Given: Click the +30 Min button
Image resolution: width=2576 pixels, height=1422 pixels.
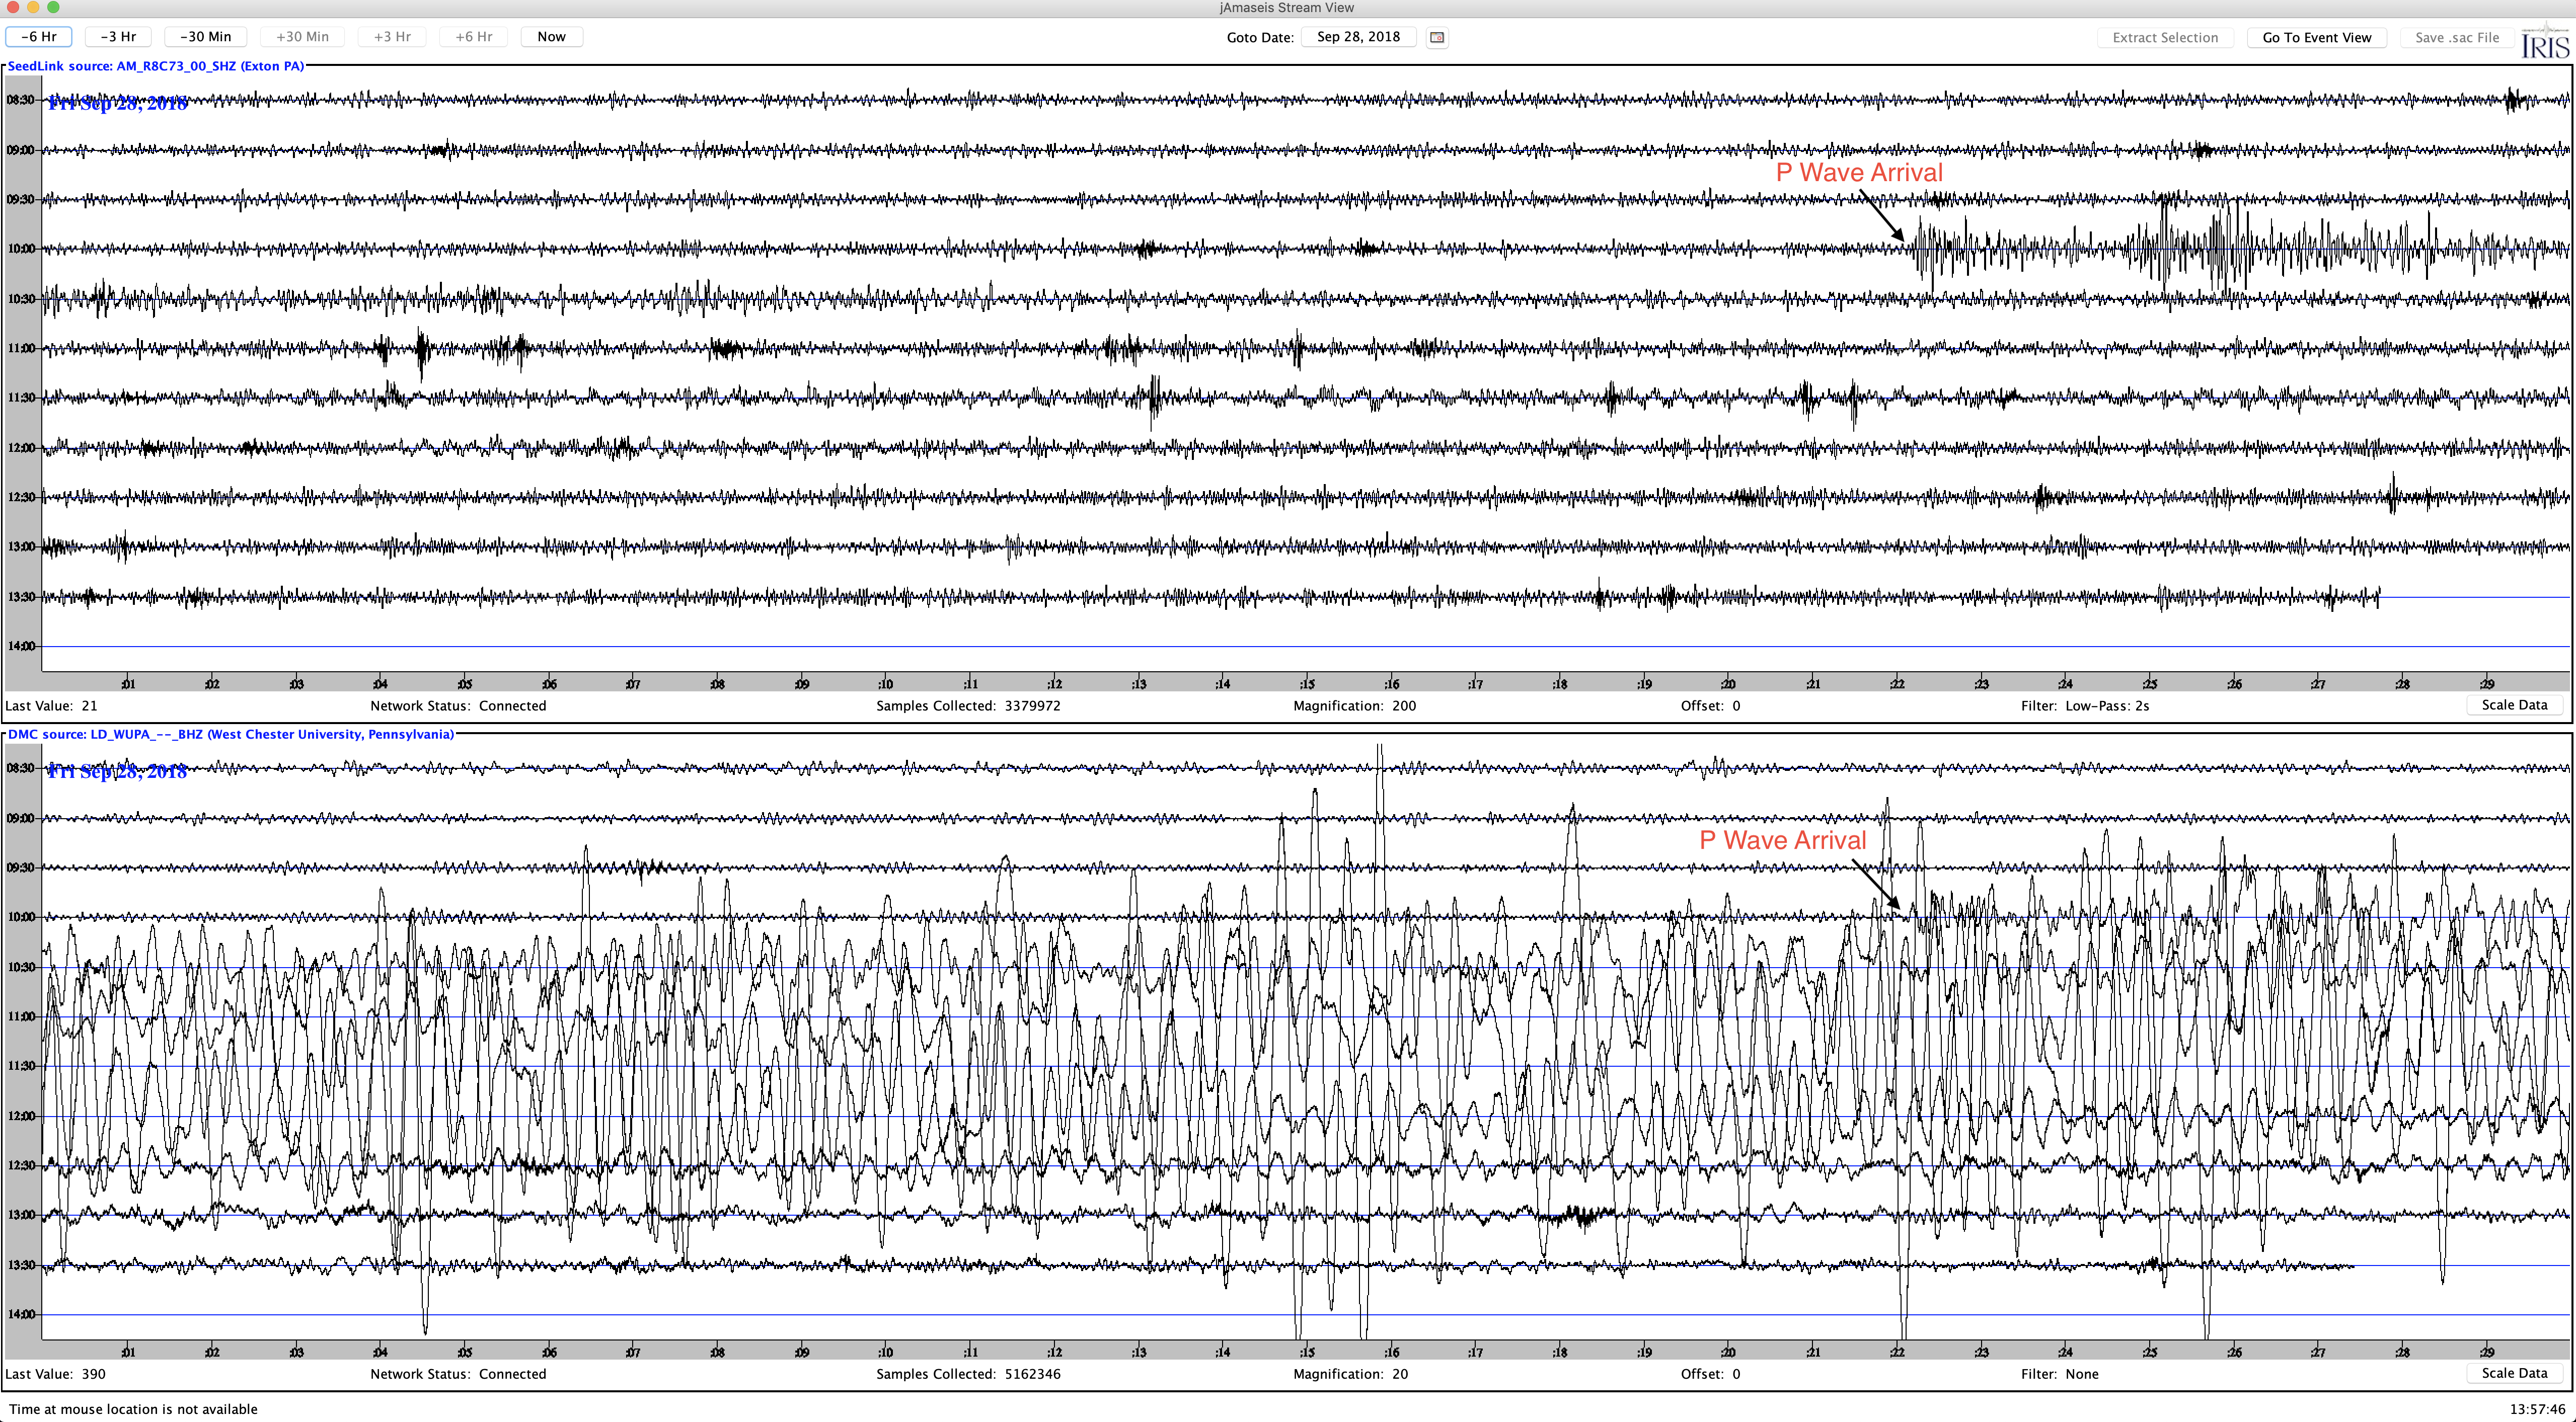Looking at the screenshot, I should click(x=302, y=37).
